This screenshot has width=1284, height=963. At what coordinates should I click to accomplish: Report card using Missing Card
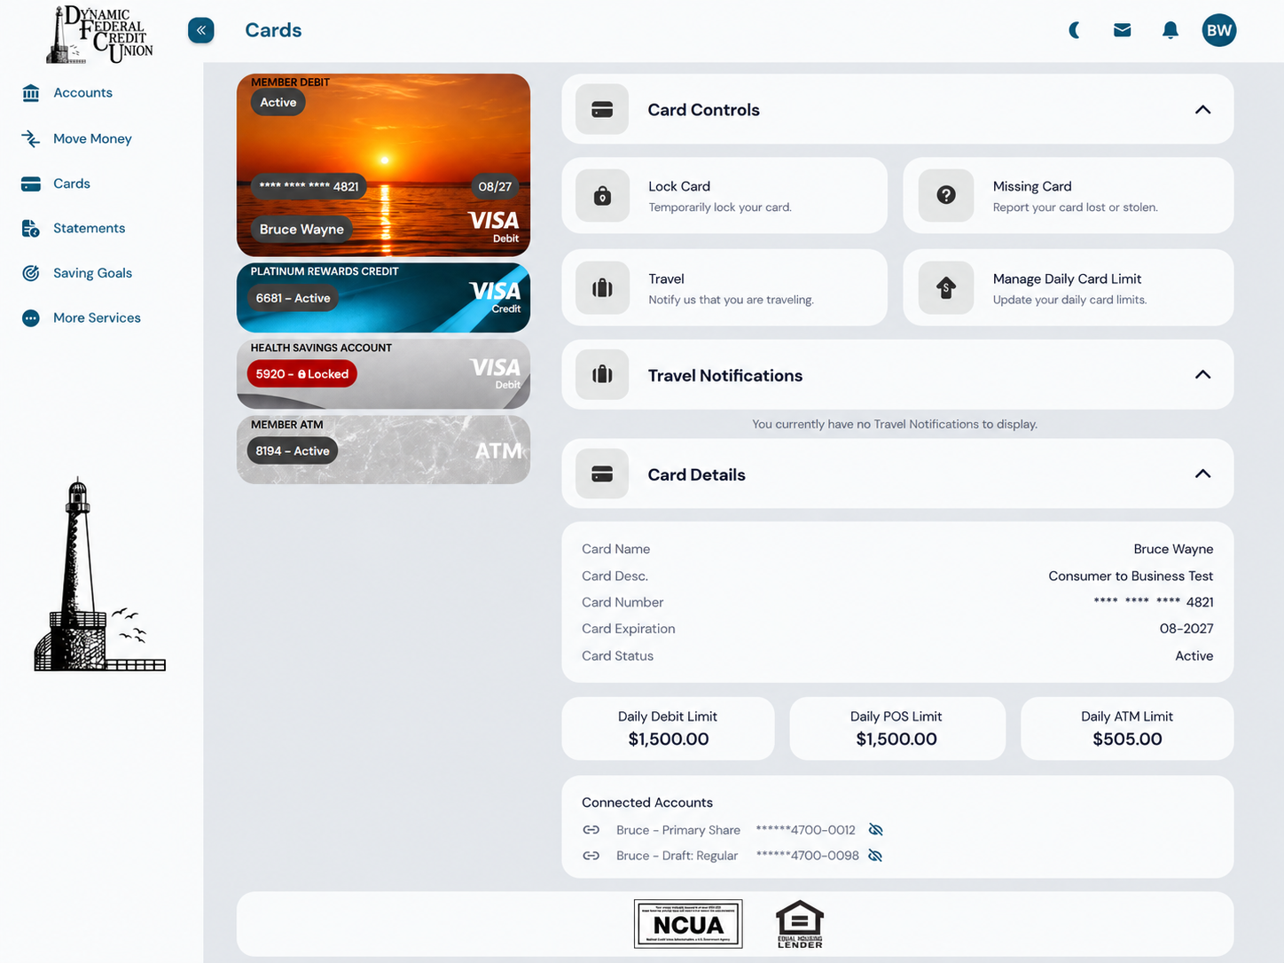(x=1069, y=196)
